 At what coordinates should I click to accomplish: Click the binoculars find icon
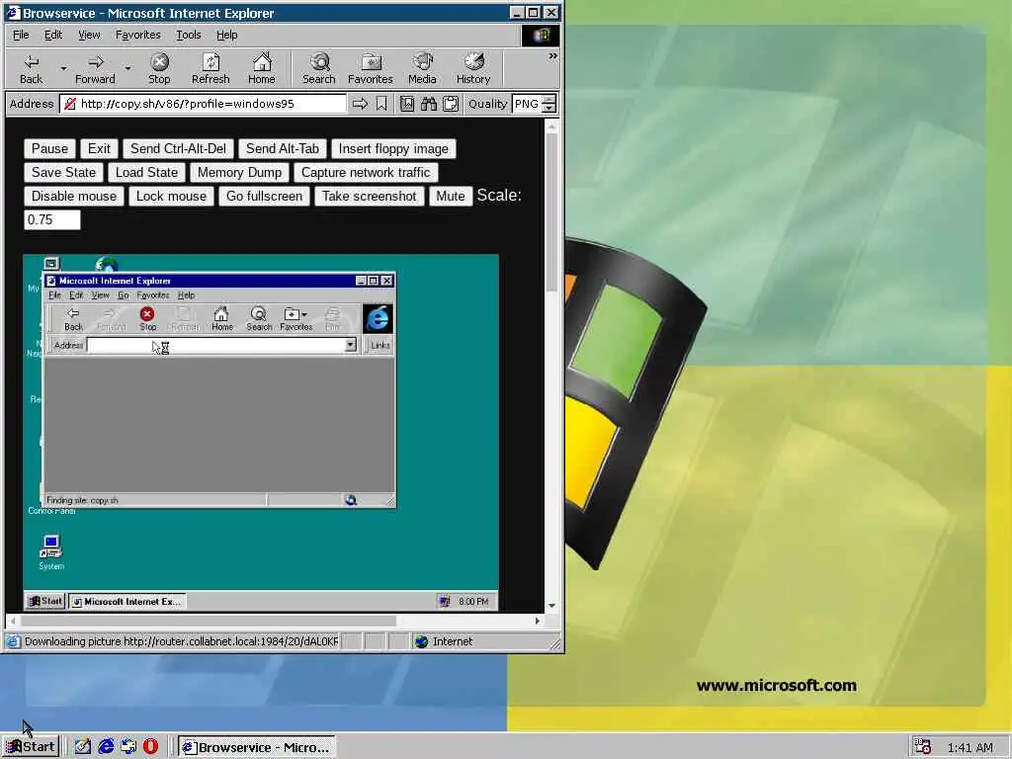[x=429, y=103]
